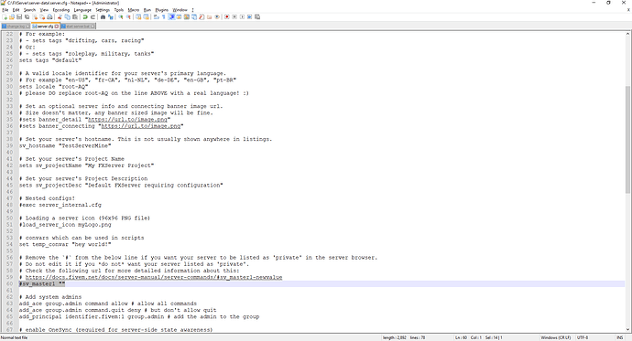This screenshot has width=632, height=341.
Task: Click the Copy toolbar icon
Action: [x=67, y=16]
